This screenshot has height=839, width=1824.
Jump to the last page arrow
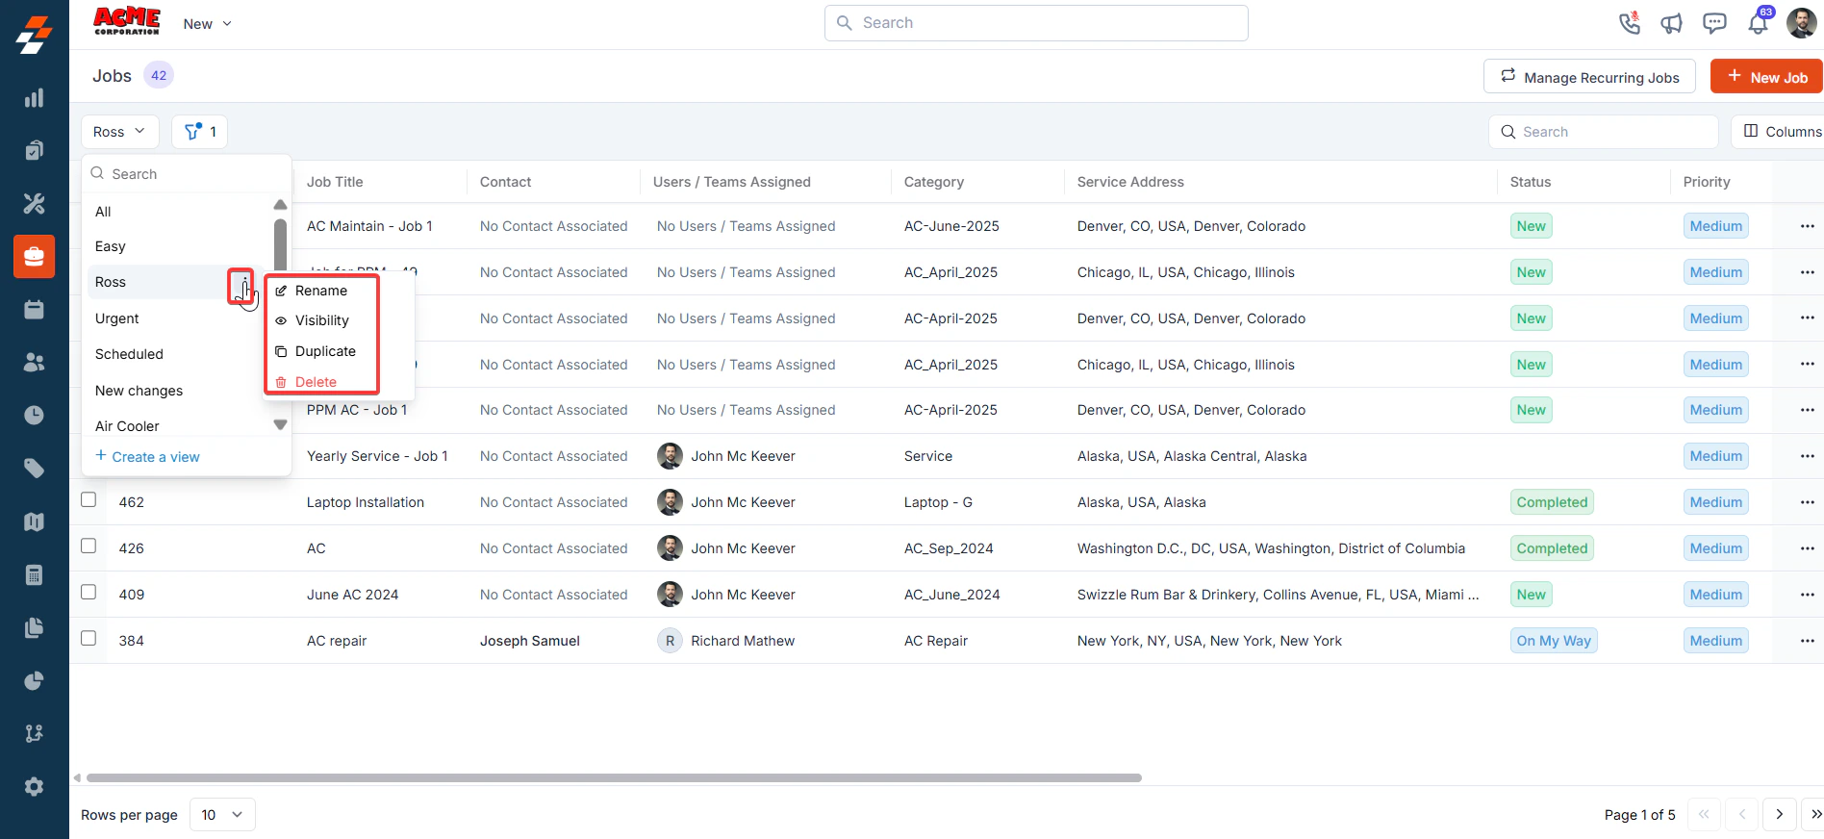click(x=1814, y=814)
